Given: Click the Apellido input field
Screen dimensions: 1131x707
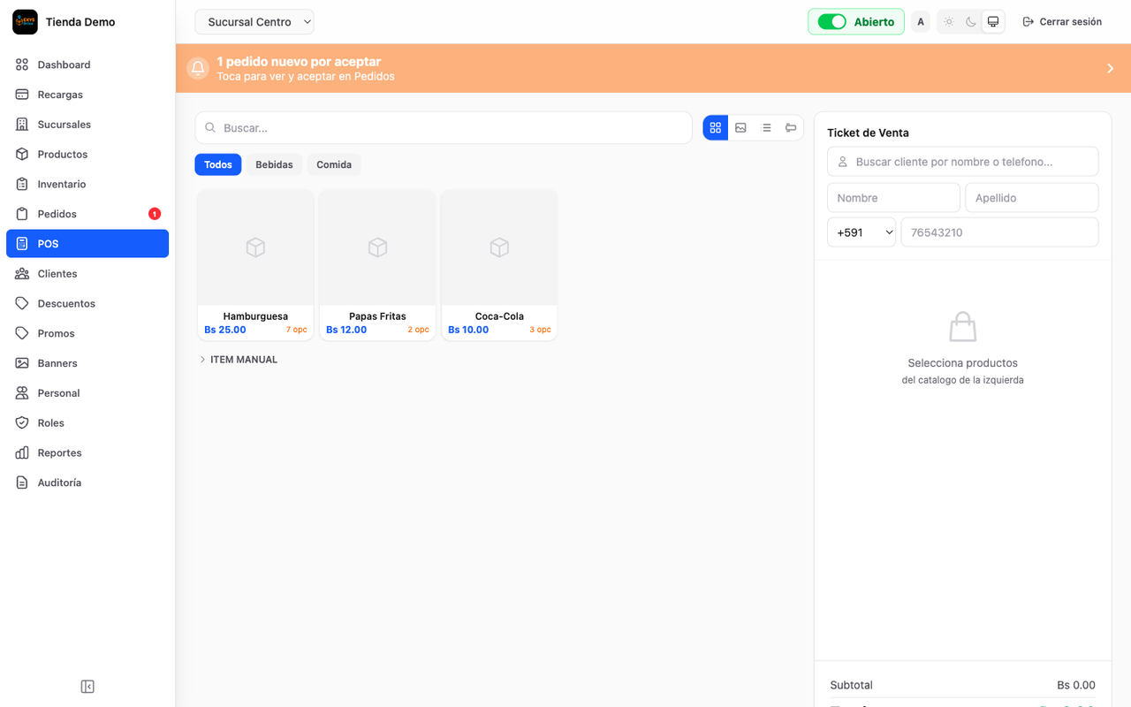Looking at the screenshot, I should [1032, 198].
